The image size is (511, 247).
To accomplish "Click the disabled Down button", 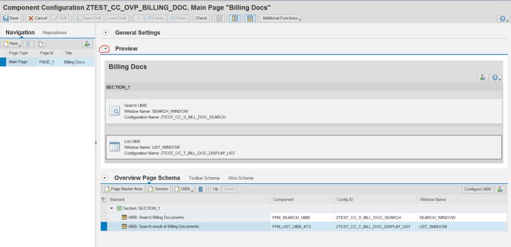I will point(229,189).
